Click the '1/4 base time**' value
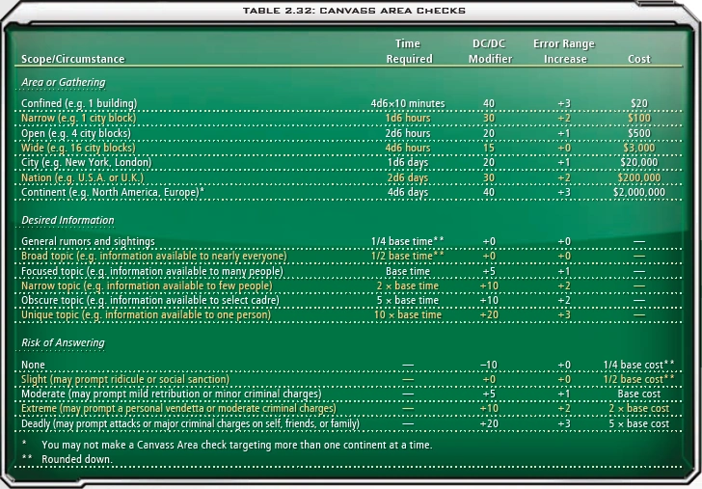Viewport: 702px width, 489px height. point(408,241)
